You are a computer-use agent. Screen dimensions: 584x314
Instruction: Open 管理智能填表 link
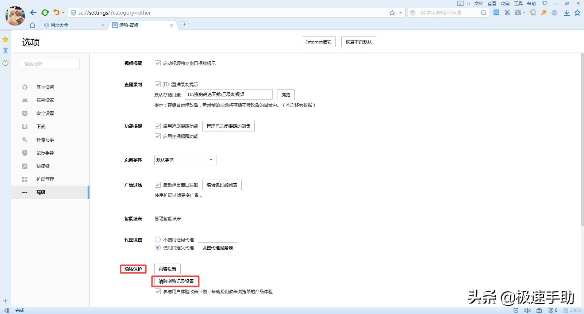[x=168, y=219]
